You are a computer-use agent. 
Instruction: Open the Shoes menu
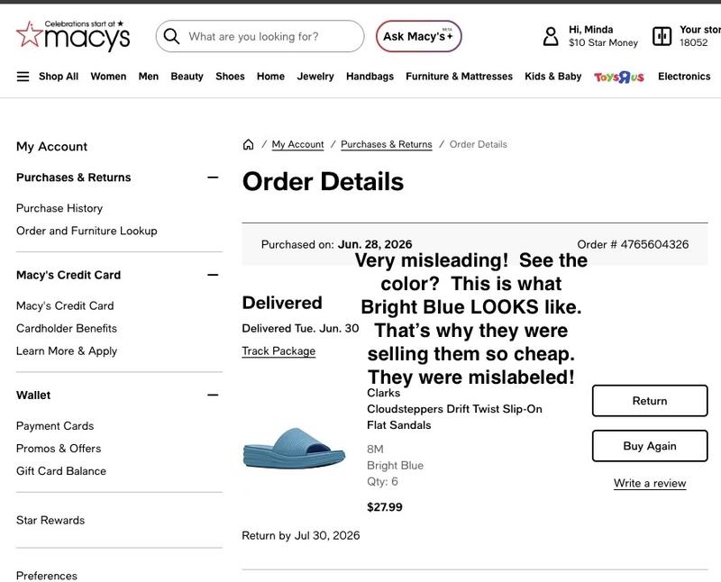coord(230,77)
